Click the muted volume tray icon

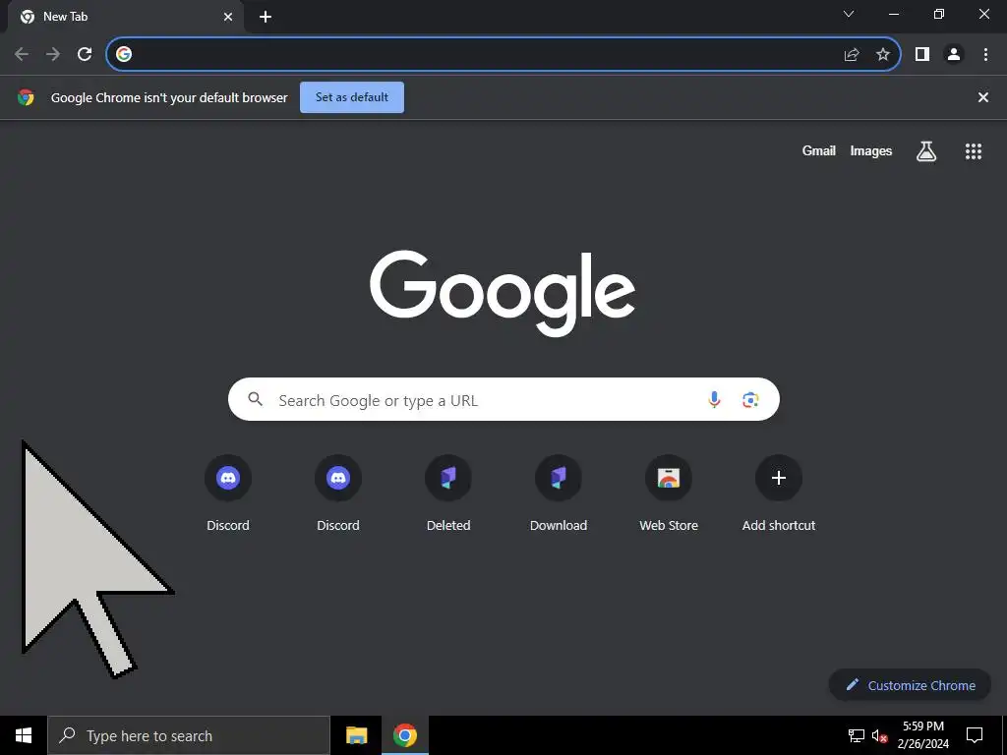[x=880, y=735]
